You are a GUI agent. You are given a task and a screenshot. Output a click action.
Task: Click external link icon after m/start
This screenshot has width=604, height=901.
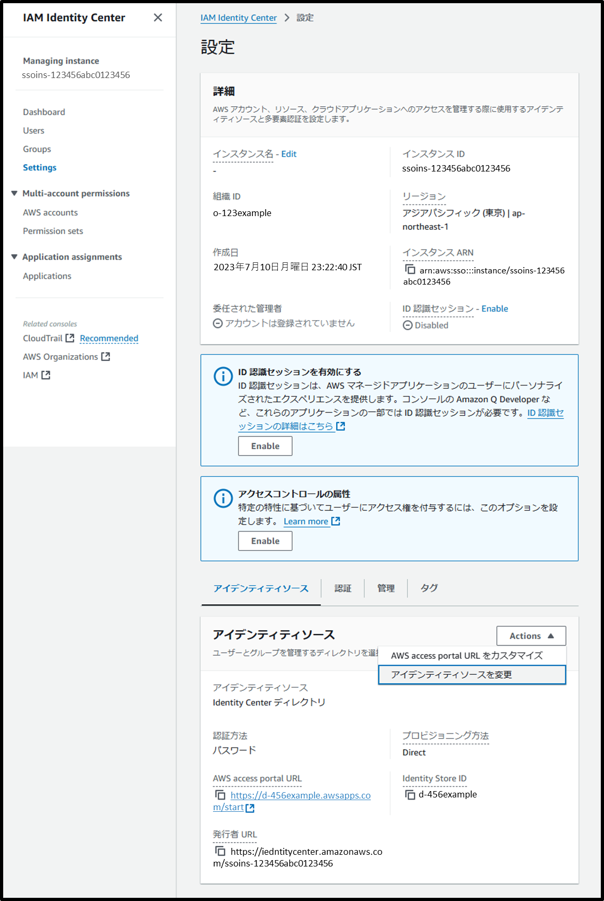click(x=250, y=808)
